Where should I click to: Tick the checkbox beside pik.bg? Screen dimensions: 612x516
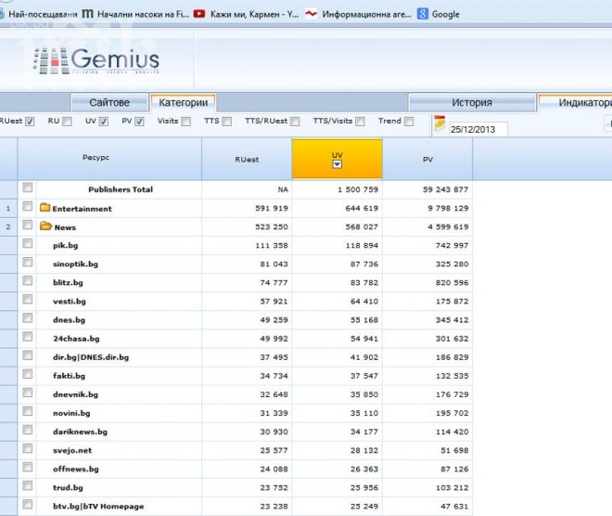(x=28, y=246)
